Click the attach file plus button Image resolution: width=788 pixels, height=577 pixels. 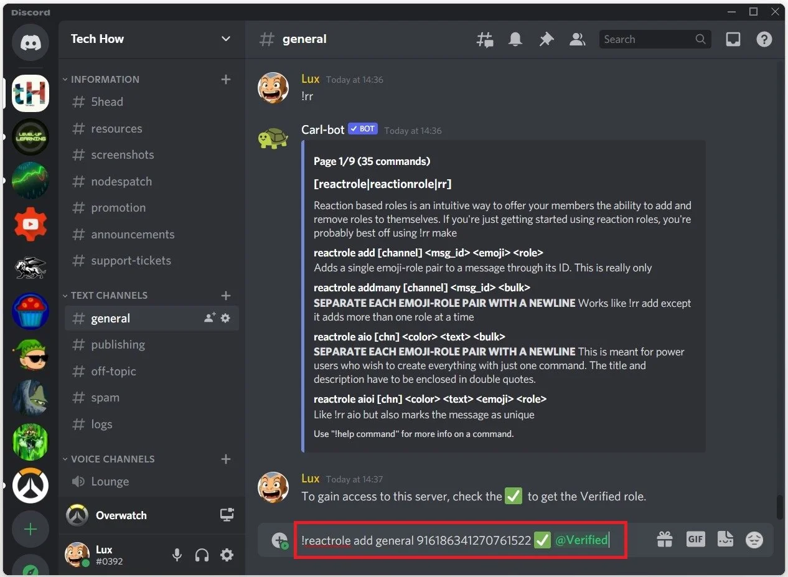coord(279,540)
